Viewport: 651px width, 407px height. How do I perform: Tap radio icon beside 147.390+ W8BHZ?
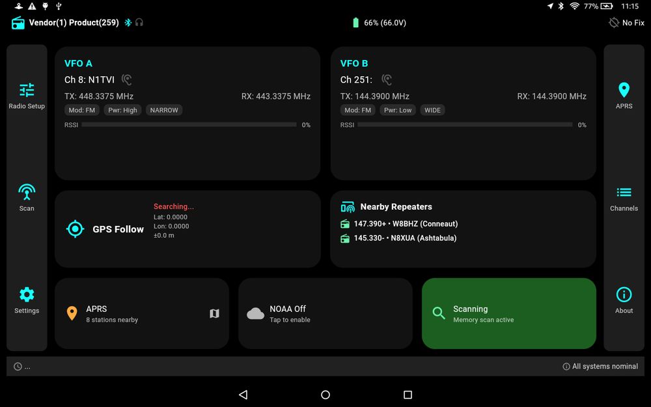coord(345,224)
